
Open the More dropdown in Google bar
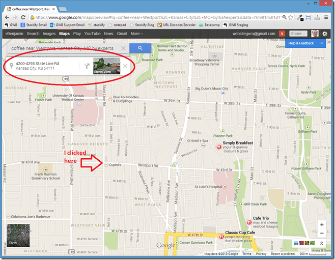tap(136, 34)
